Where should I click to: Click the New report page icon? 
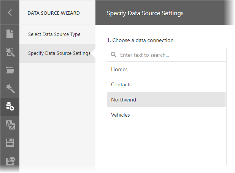click(10, 34)
